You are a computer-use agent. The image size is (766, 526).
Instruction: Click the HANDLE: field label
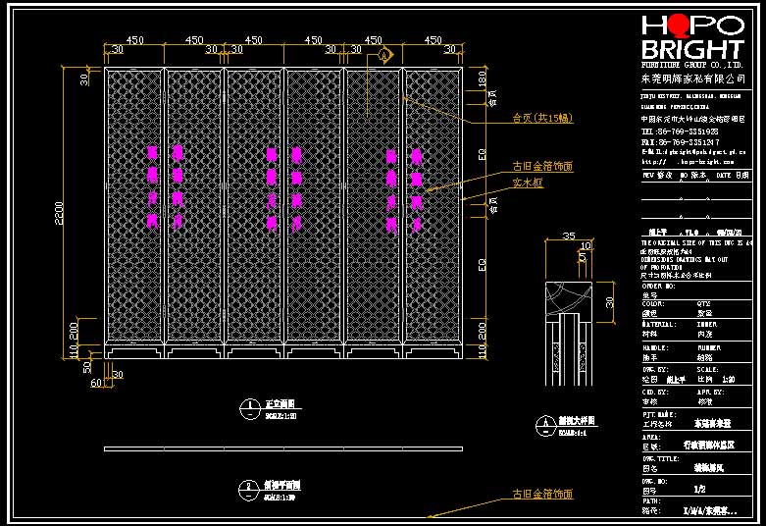click(x=655, y=348)
